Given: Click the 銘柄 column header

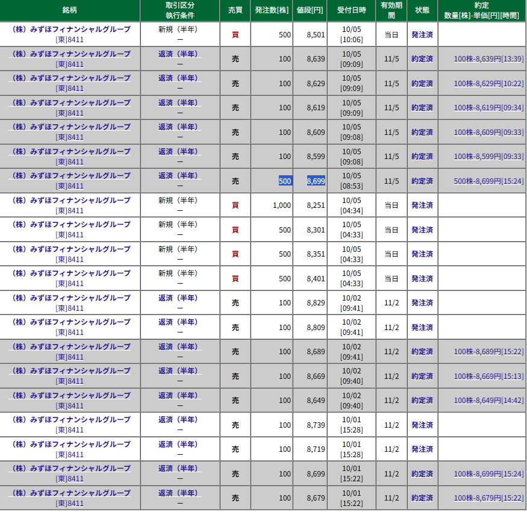Looking at the screenshot, I should [x=70, y=10].
